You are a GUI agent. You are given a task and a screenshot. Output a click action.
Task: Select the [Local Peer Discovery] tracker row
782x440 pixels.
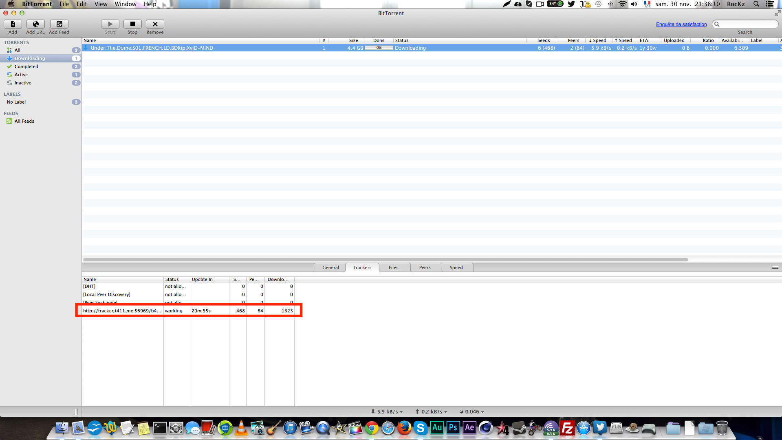point(188,294)
